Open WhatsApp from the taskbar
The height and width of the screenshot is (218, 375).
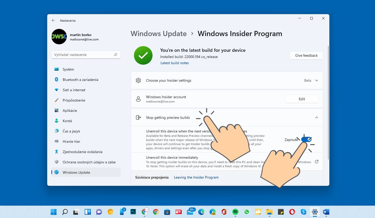[x=247, y=212]
